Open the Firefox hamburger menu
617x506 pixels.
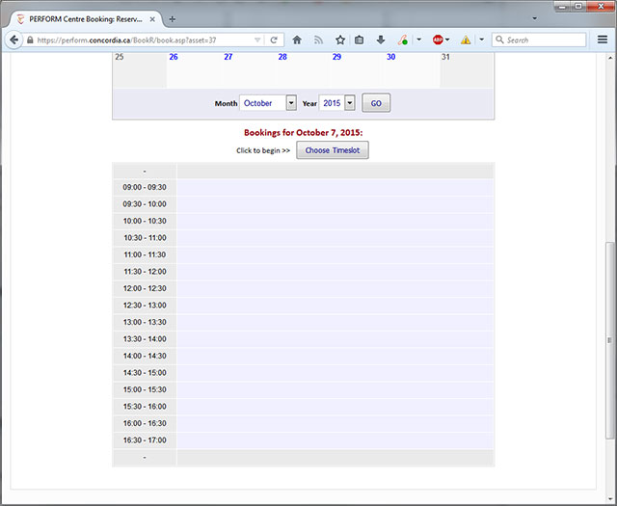[603, 40]
